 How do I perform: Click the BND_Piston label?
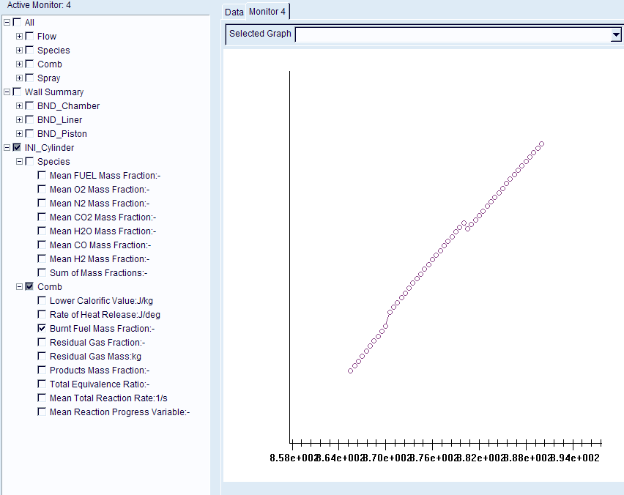pyautogui.click(x=62, y=134)
